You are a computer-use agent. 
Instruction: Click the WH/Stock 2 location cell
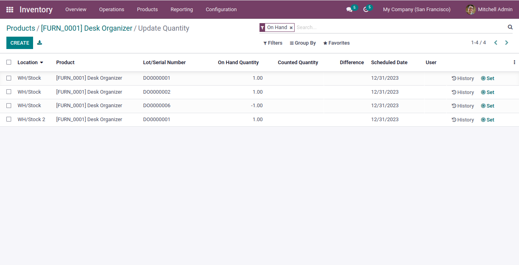31,119
